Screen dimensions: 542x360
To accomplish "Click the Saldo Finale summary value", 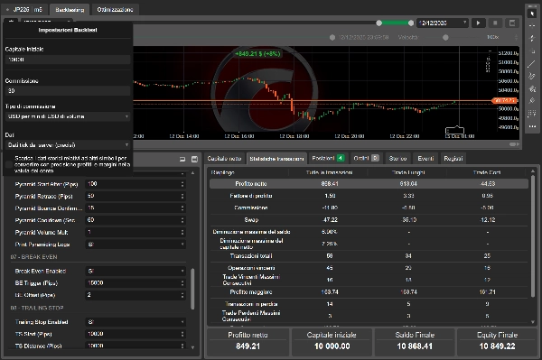I will pos(415,346).
